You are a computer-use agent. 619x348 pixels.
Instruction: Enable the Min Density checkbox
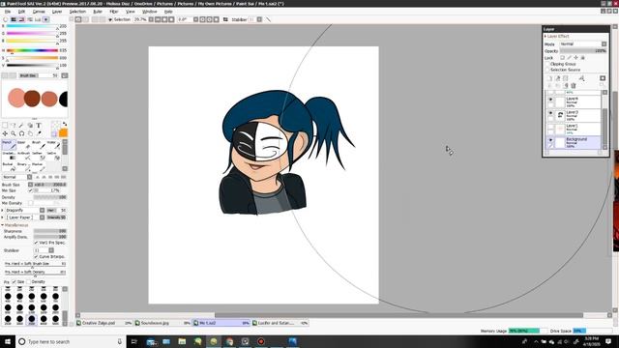pyautogui.click(x=30, y=203)
